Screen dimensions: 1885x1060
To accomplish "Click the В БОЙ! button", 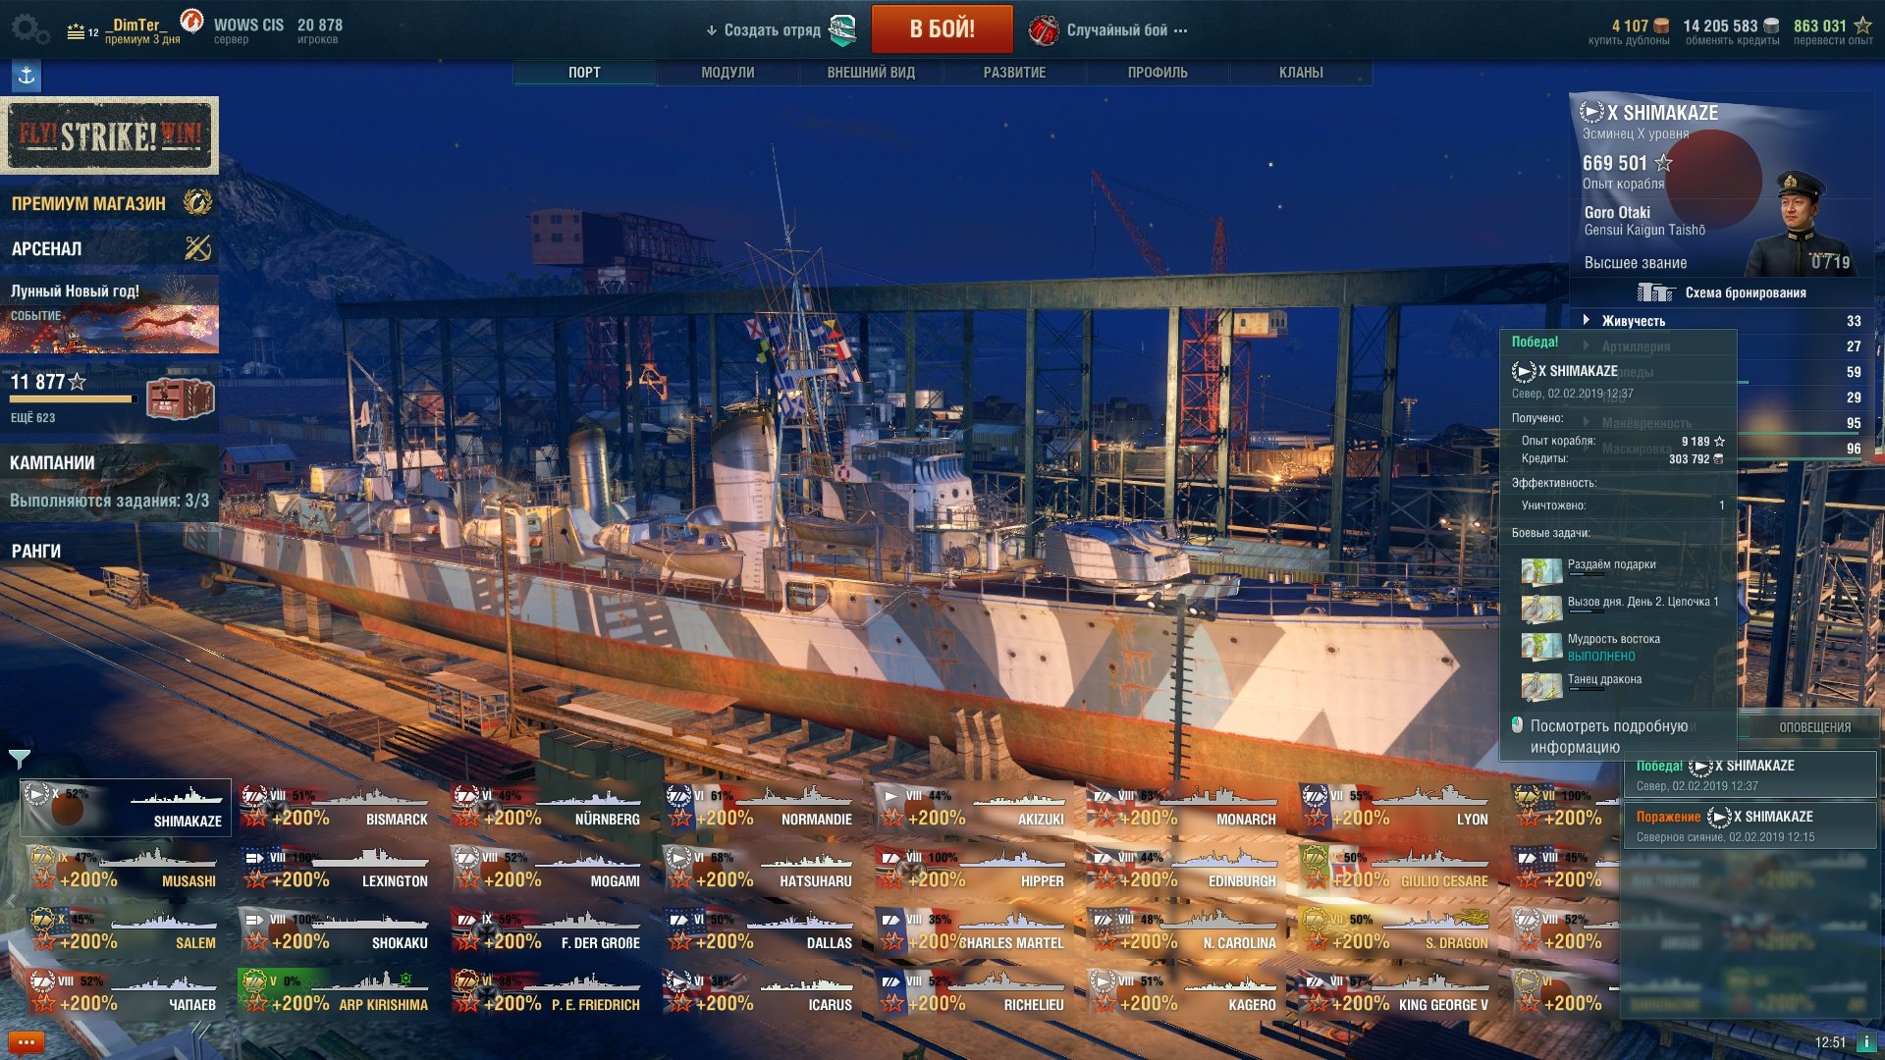I will coord(942,28).
